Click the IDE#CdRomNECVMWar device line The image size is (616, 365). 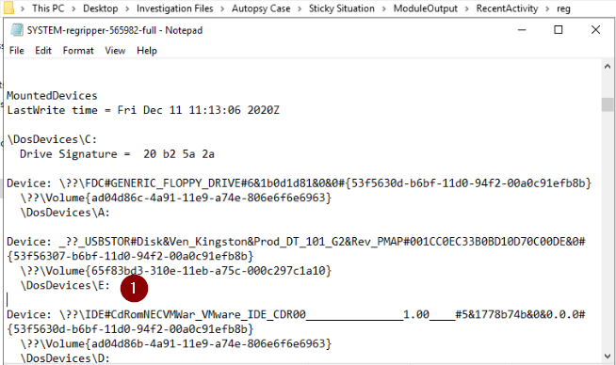point(296,315)
